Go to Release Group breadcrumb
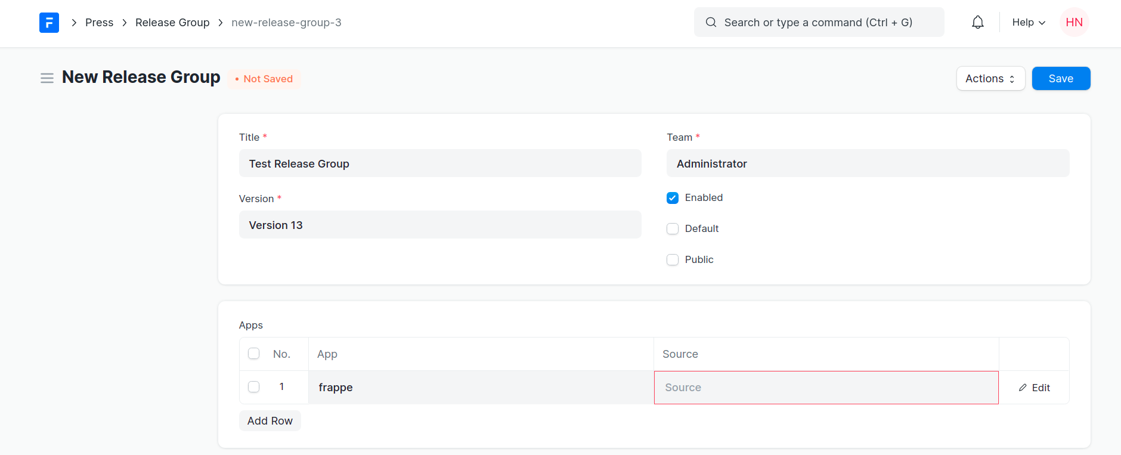Image resolution: width=1121 pixels, height=455 pixels. [x=172, y=23]
